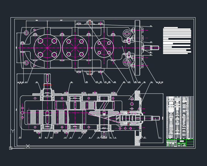Click part balloon number 12

[x=20, y=137]
